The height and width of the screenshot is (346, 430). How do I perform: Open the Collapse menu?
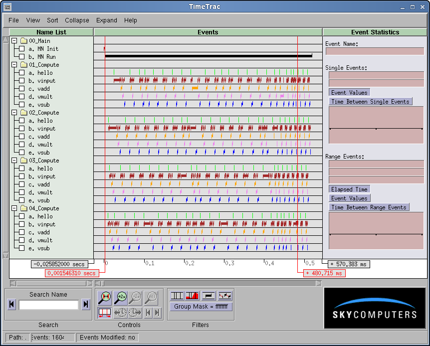click(77, 20)
